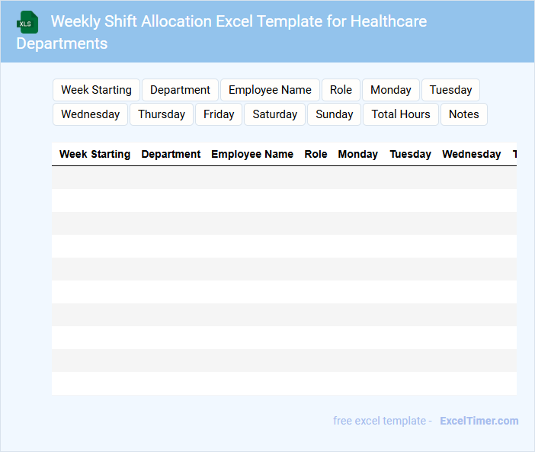
Task: Click the Friday tag button
Action: pyautogui.click(x=219, y=114)
